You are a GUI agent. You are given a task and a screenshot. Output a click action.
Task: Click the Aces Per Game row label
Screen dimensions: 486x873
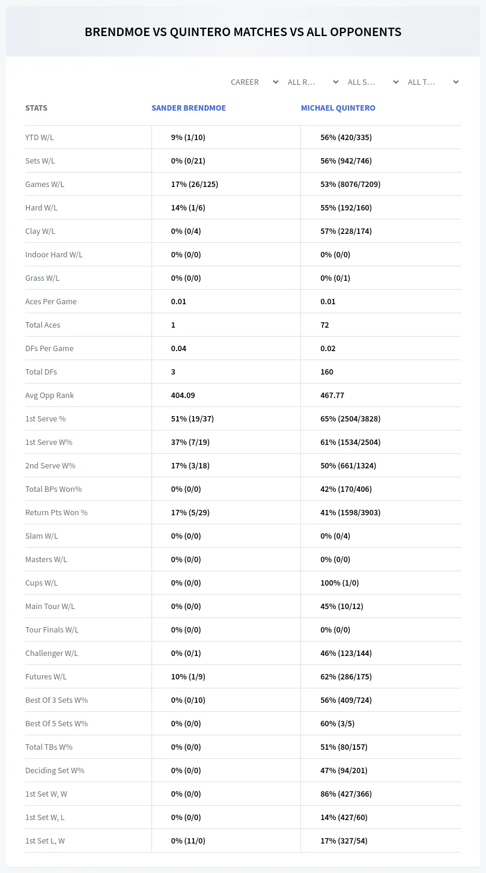coord(51,302)
